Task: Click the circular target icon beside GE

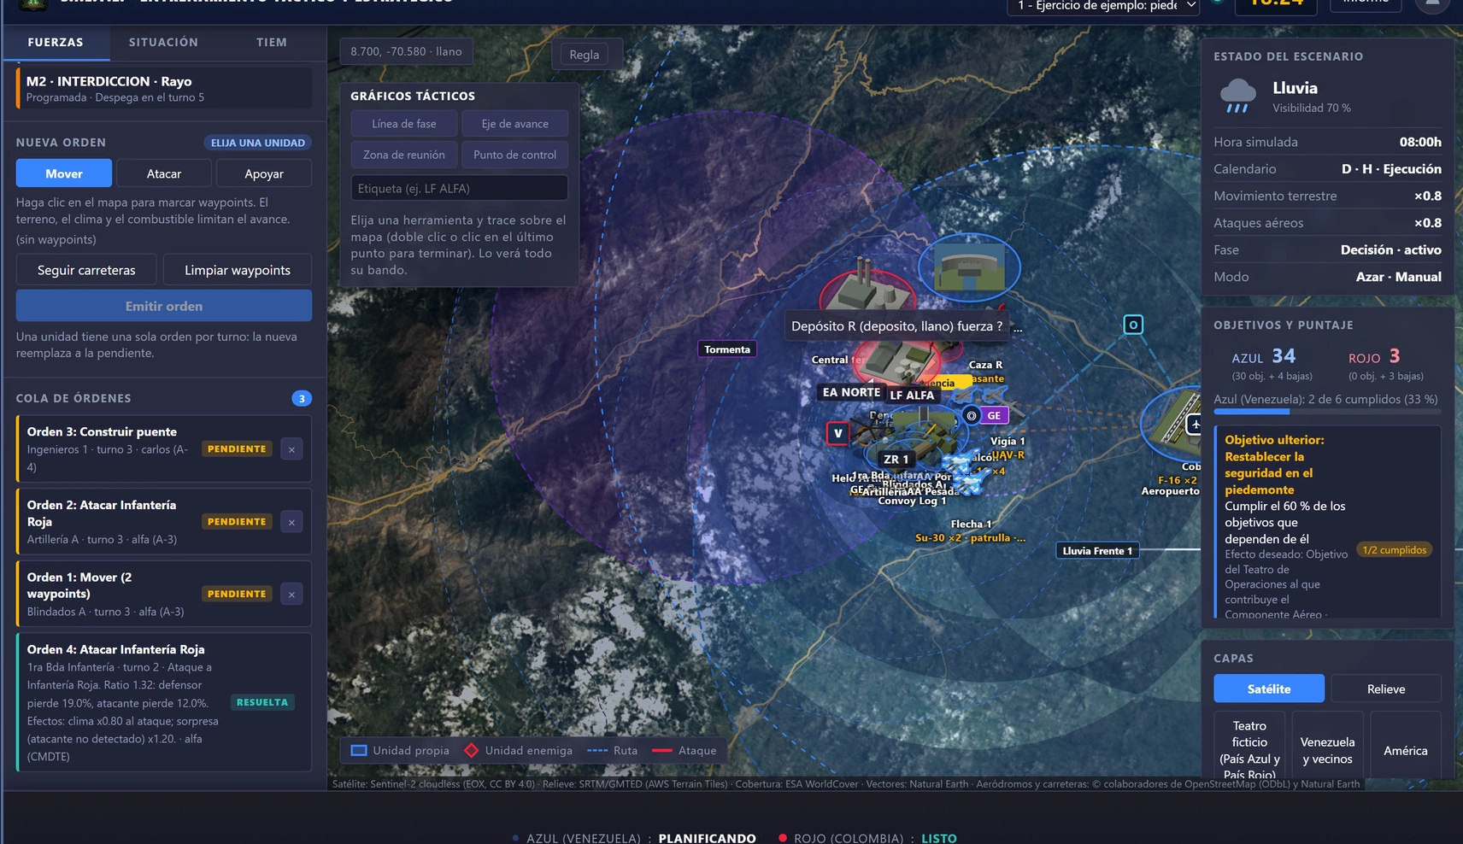Action: [x=971, y=415]
